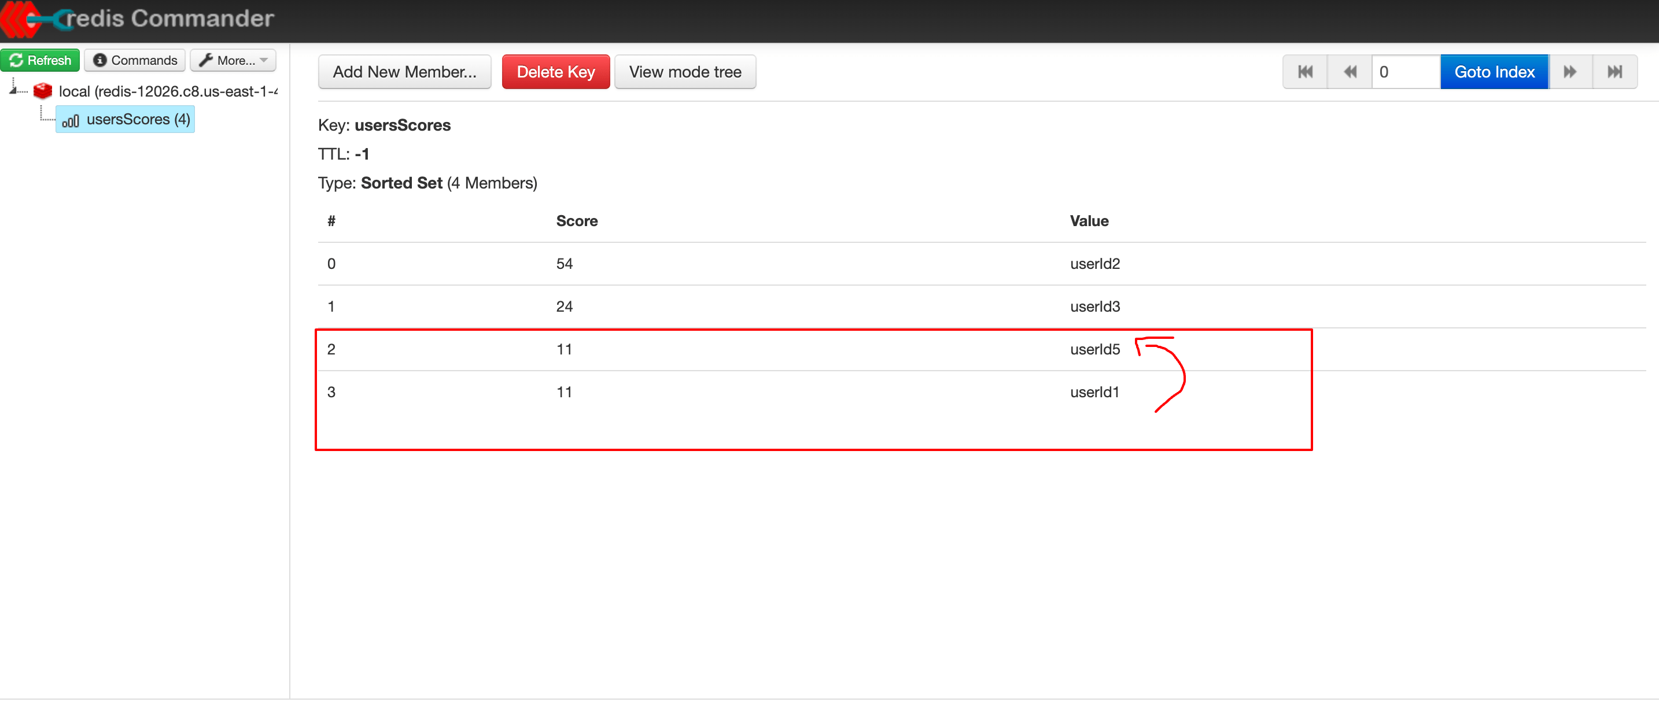This screenshot has height=702, width=1659.
Task: Click the sorted set bar-chart icon
Action: (70, 120)
